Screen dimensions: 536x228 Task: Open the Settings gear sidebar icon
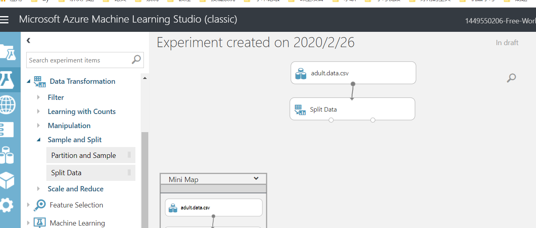click(6, 205)
